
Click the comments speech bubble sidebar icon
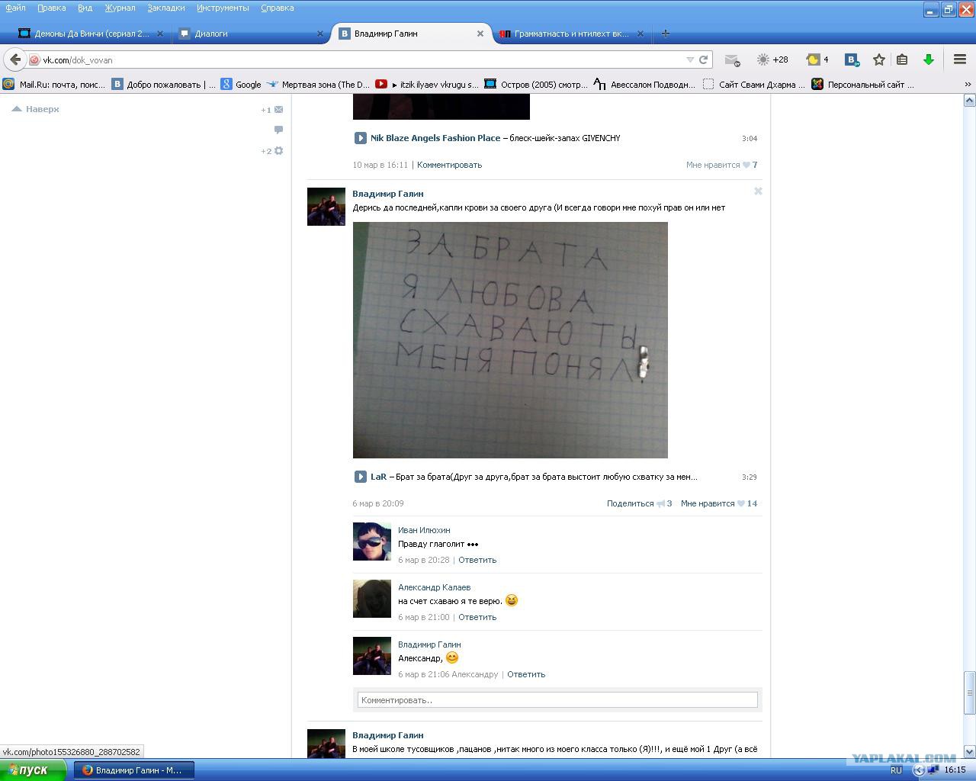[x=278, y=130]
